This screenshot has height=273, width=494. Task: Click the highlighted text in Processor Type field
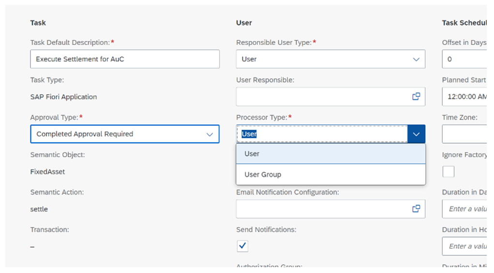(x=249, y=134)
